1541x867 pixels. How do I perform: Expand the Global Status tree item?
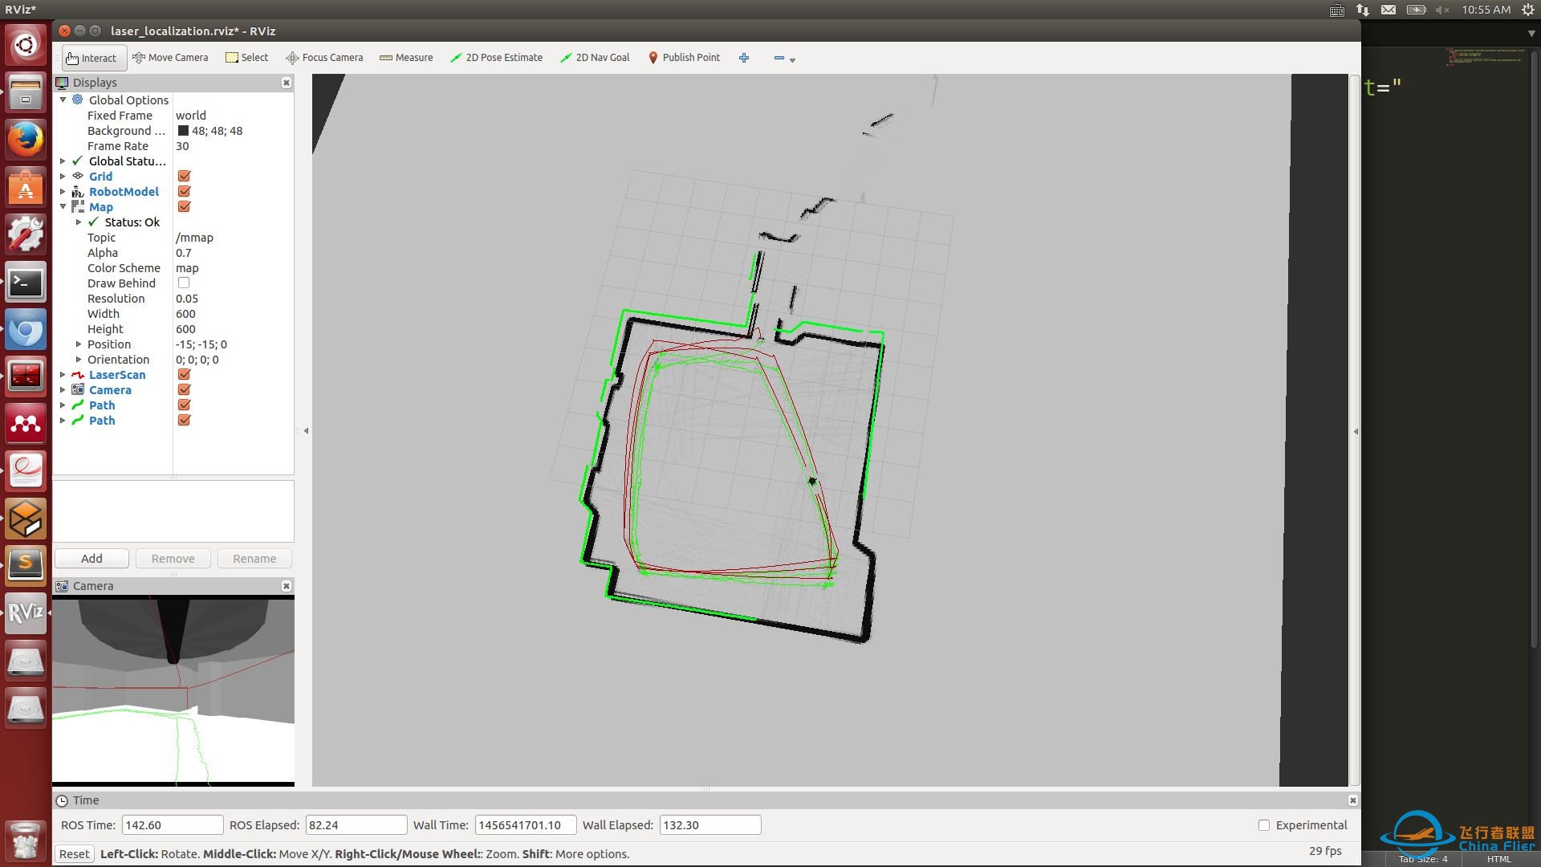(63, 161)
